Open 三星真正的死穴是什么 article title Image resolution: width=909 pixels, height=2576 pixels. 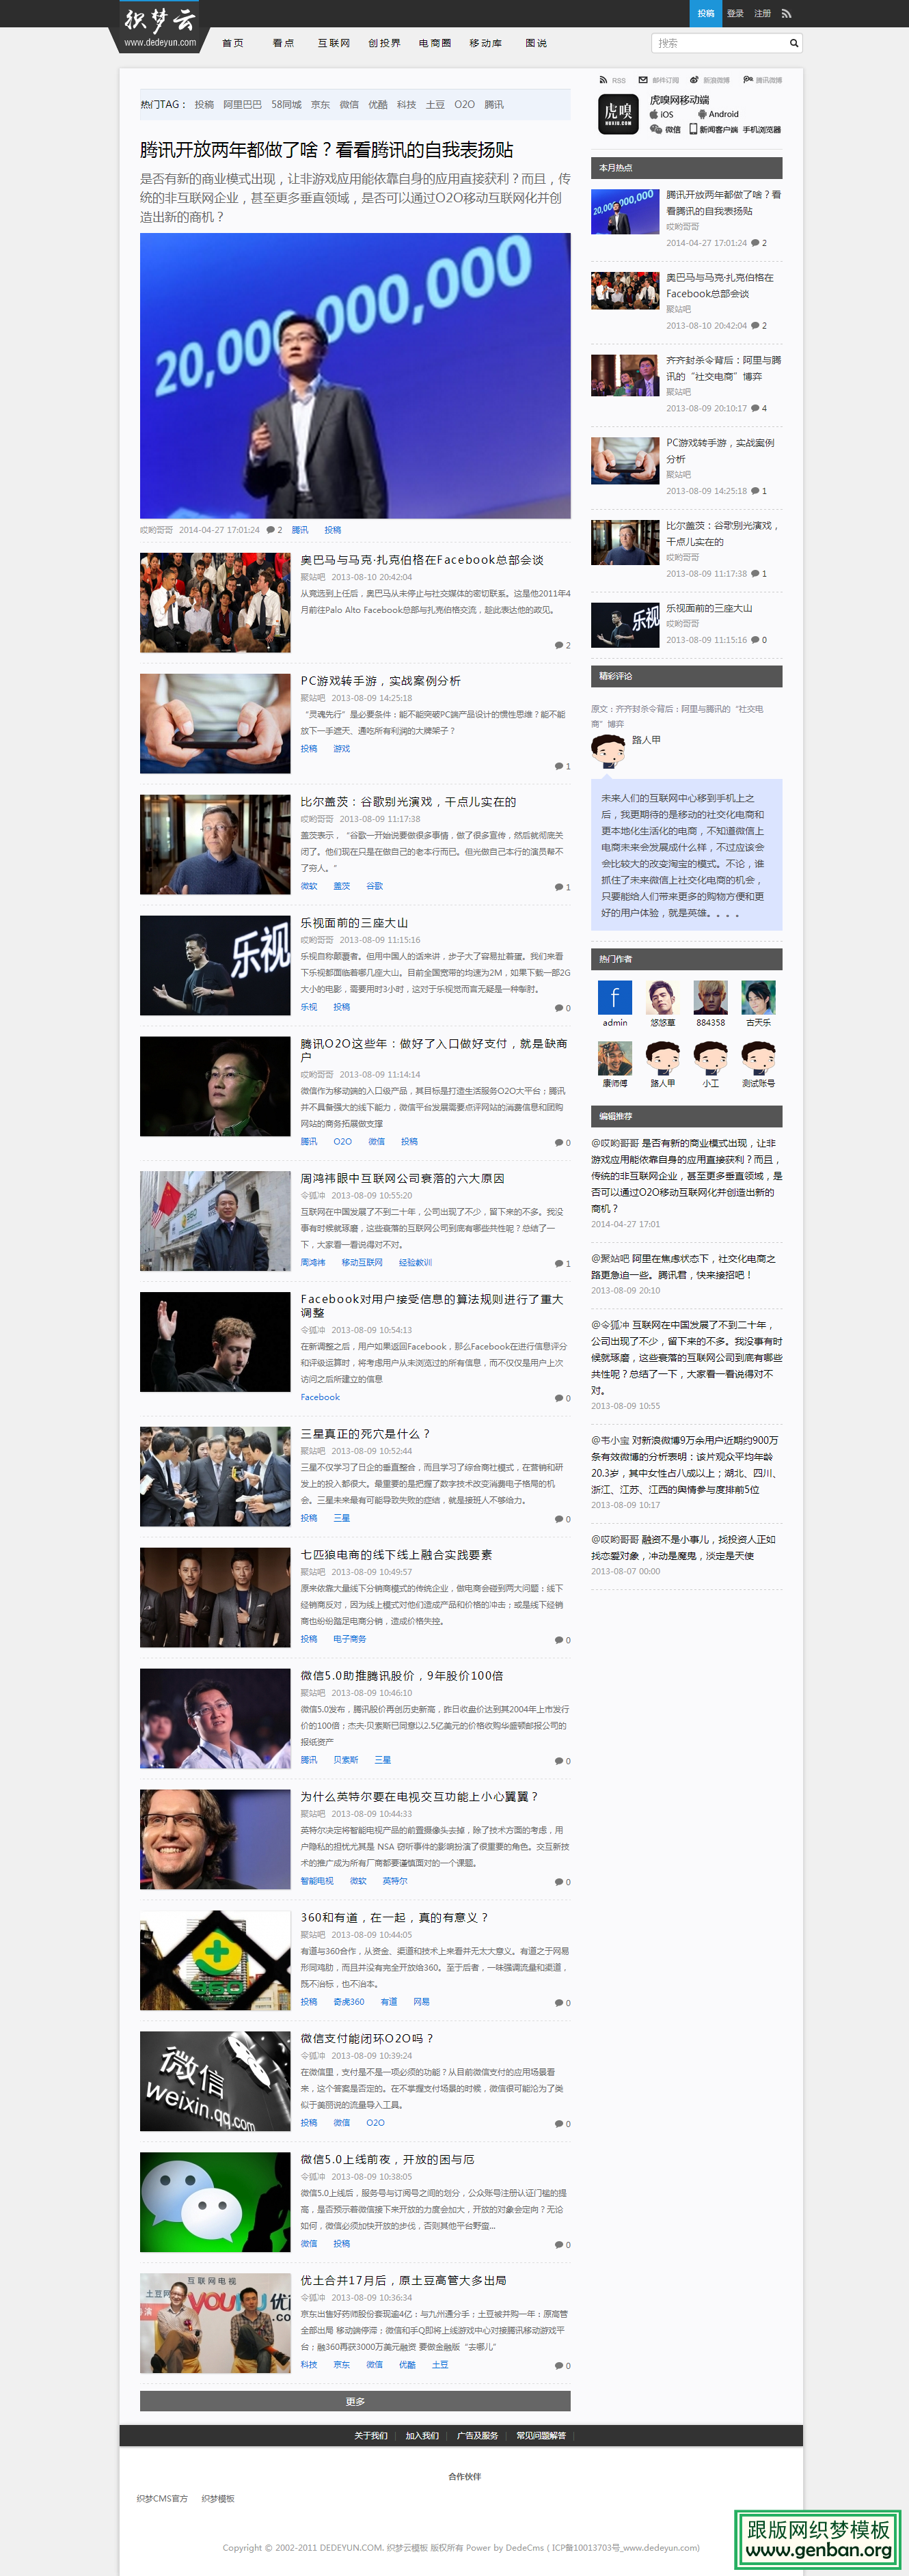(365, 1433)
